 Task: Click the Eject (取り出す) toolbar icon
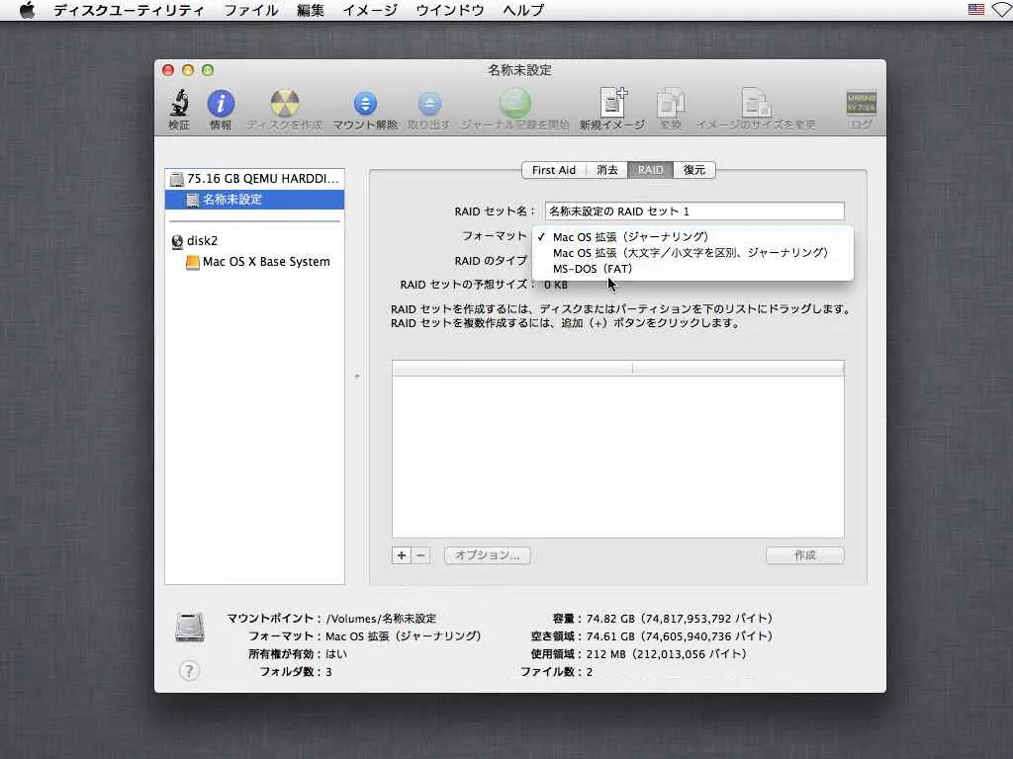pyautogui.click(x=429, y=103)
